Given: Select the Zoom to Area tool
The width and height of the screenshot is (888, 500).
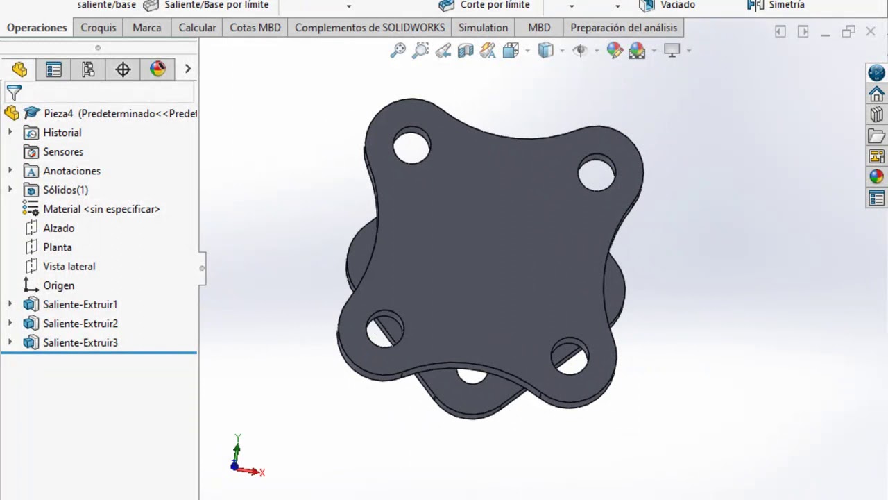Looking at the screenshot, I should [420, 50].
